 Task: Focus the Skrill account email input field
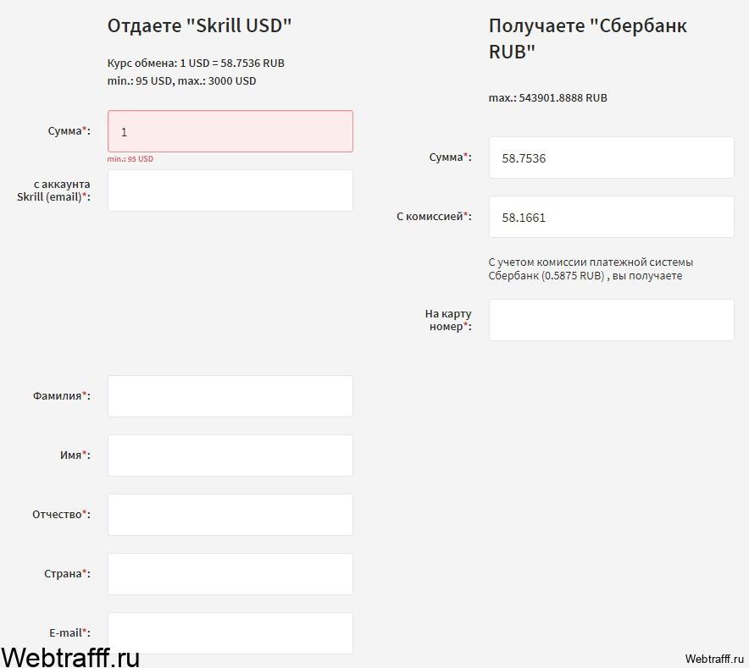[x=230, y=190]
